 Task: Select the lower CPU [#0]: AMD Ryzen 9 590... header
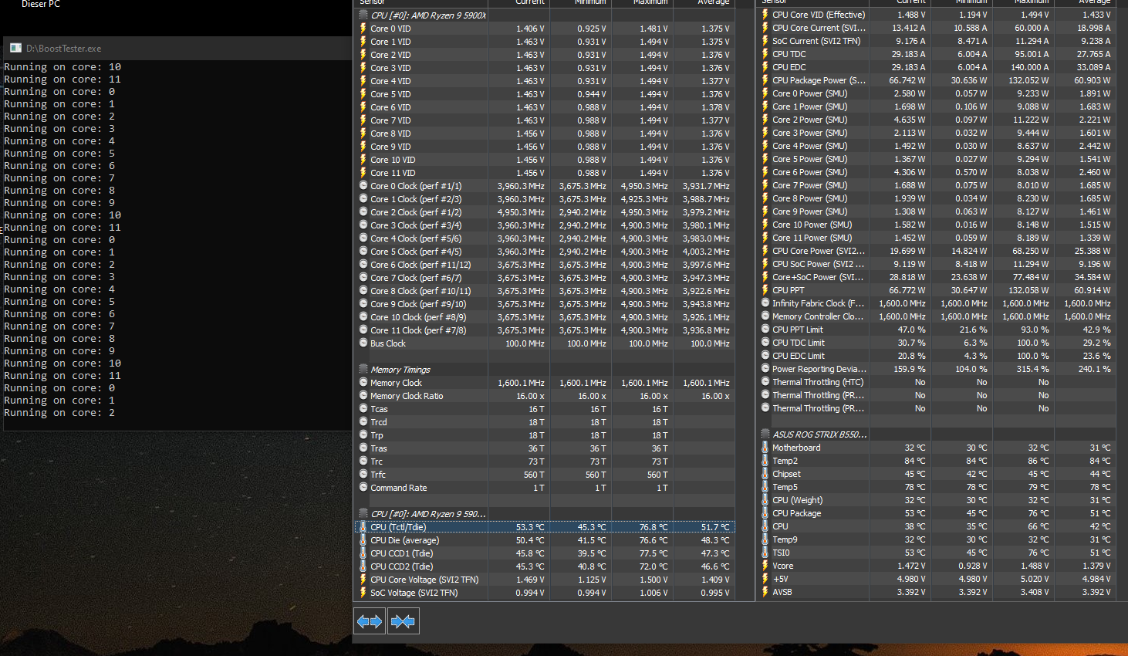(x=545, y=514)
